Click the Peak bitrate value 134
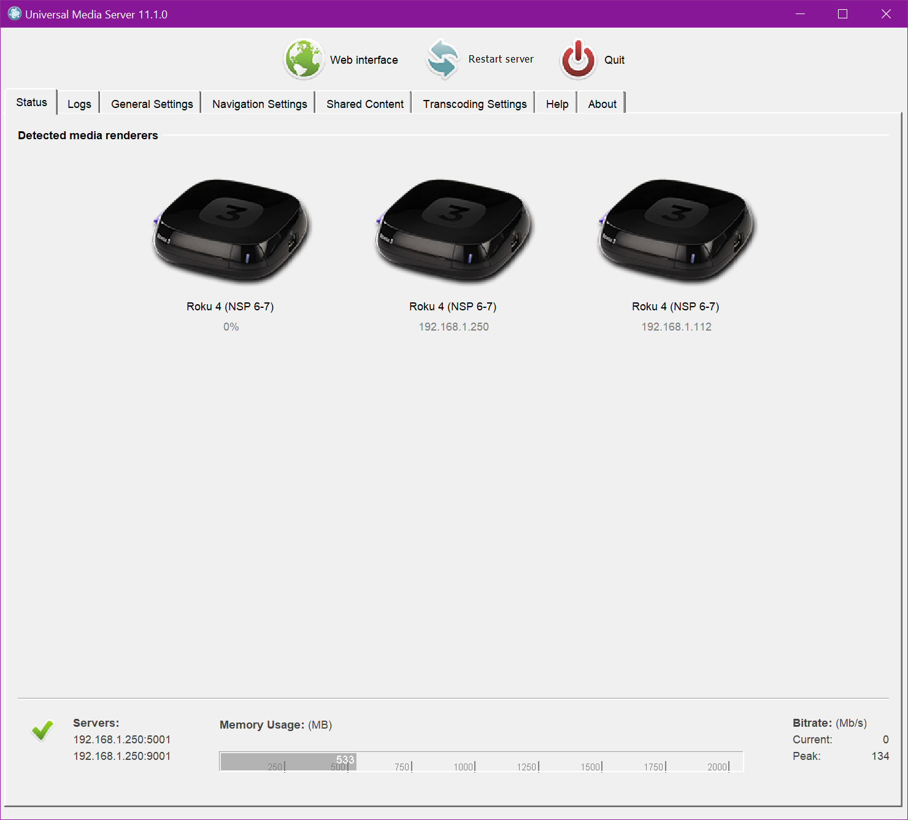This screenshot has height=820, width=908. tap(880, 756)
